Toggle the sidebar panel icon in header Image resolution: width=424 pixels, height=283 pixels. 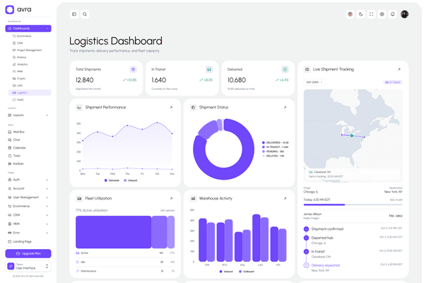click(74, 14)
